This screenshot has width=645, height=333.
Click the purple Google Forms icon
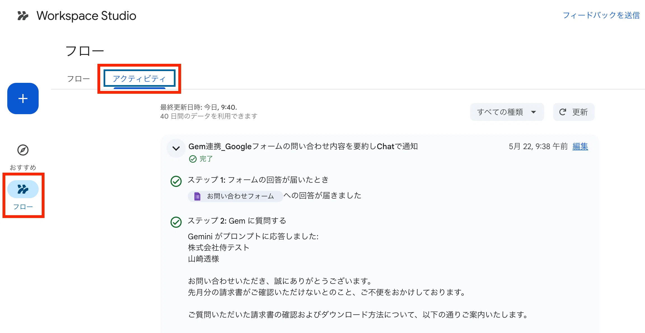click(x=197, y=196)
